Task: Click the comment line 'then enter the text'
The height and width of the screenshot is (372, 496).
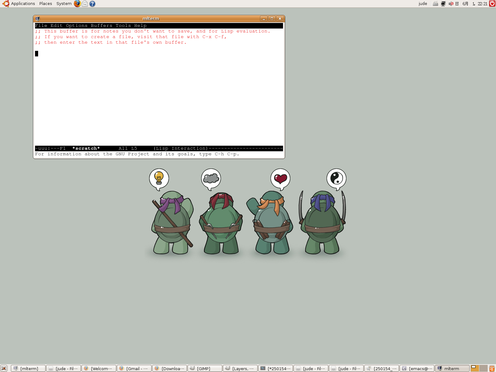Action: click(x=111, y=42)
